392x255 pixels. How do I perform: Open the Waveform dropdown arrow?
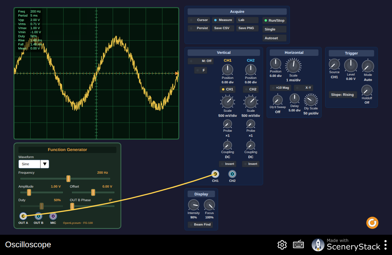coord(45,164)
